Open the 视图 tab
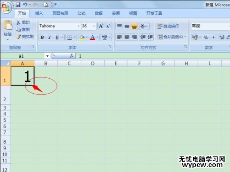 click(133, 13)
